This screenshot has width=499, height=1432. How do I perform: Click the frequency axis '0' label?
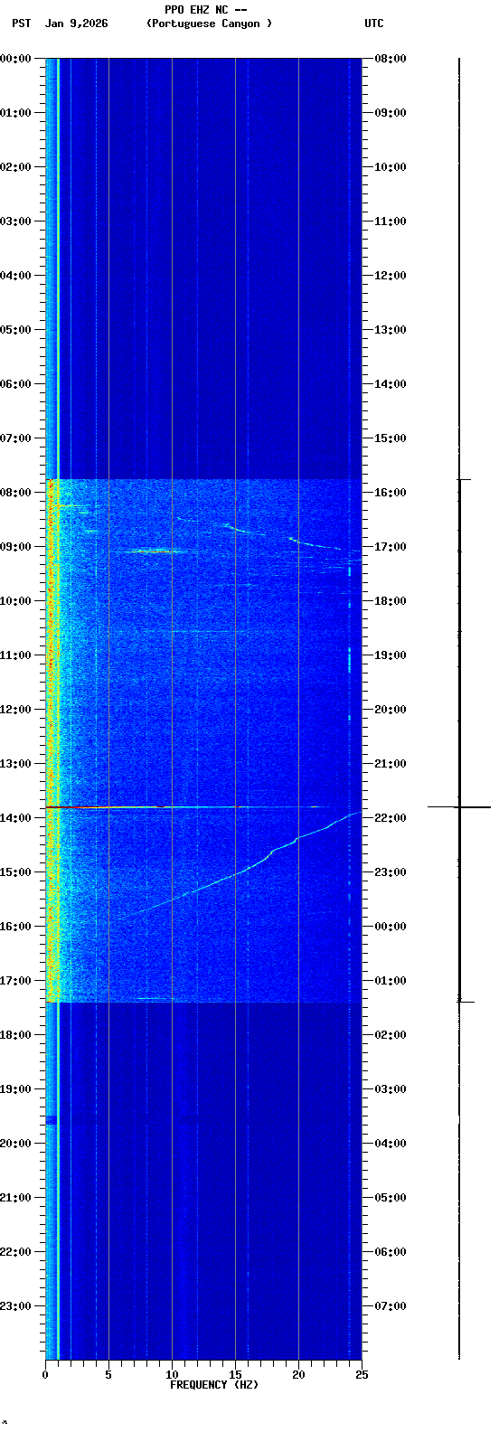45,1375
